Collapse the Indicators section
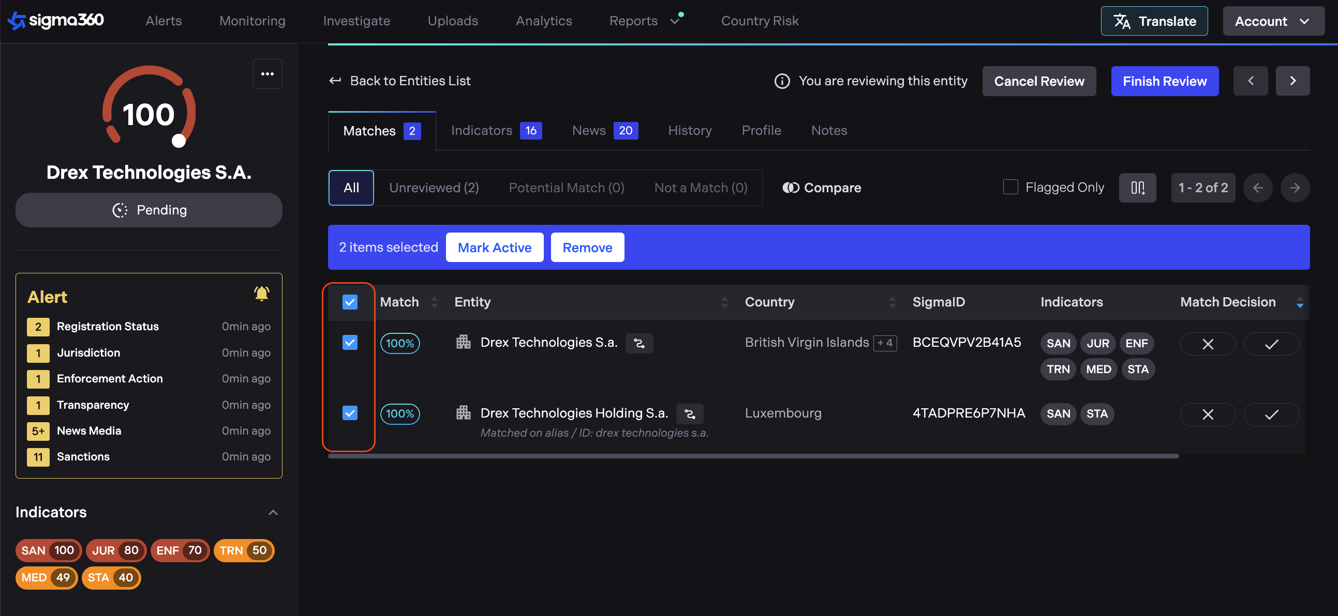This screenshot has height=616, width=1338. 273,513
